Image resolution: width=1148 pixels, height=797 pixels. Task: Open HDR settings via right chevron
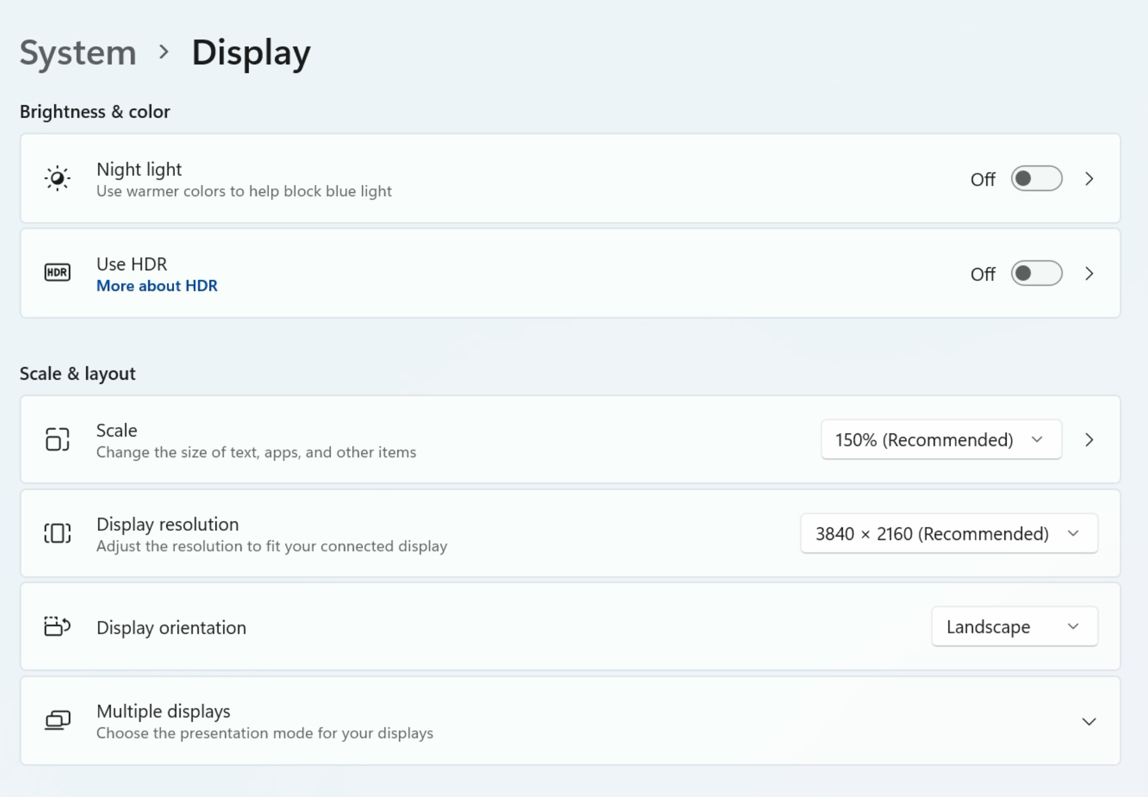coord(1089,273)
